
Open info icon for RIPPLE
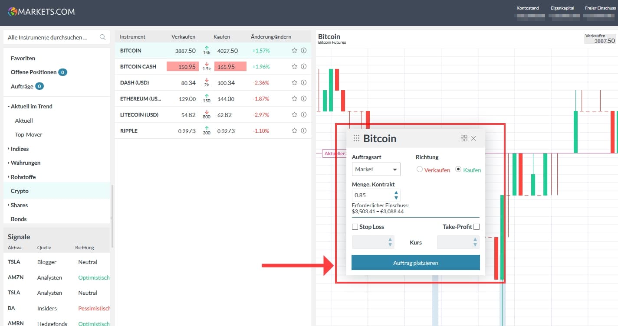304,131
